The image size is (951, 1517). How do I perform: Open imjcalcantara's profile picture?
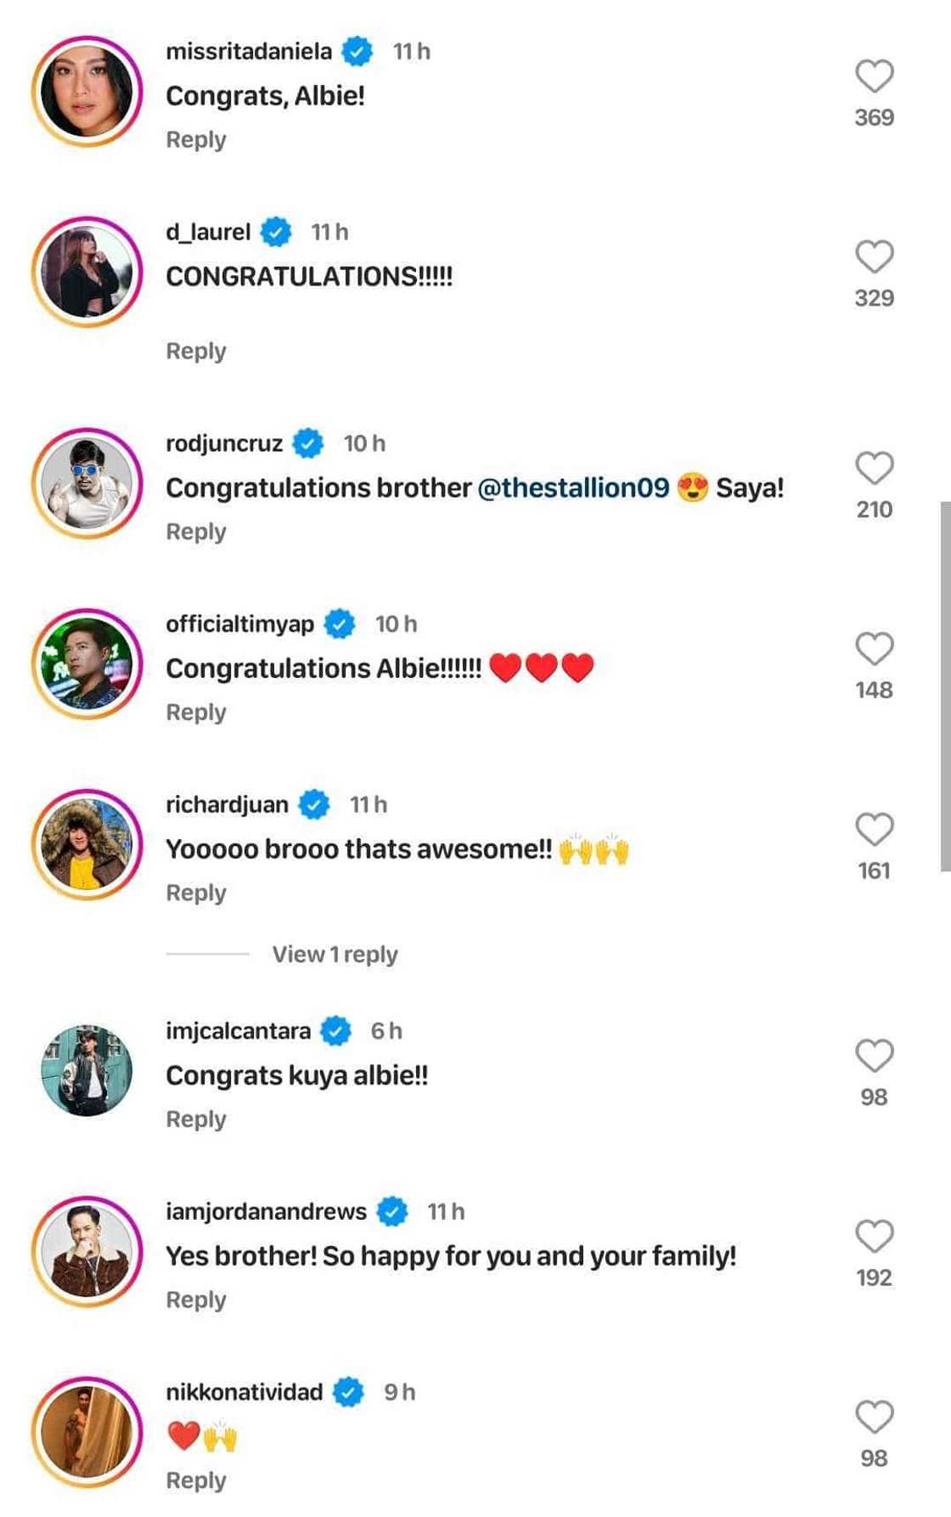87,1070
